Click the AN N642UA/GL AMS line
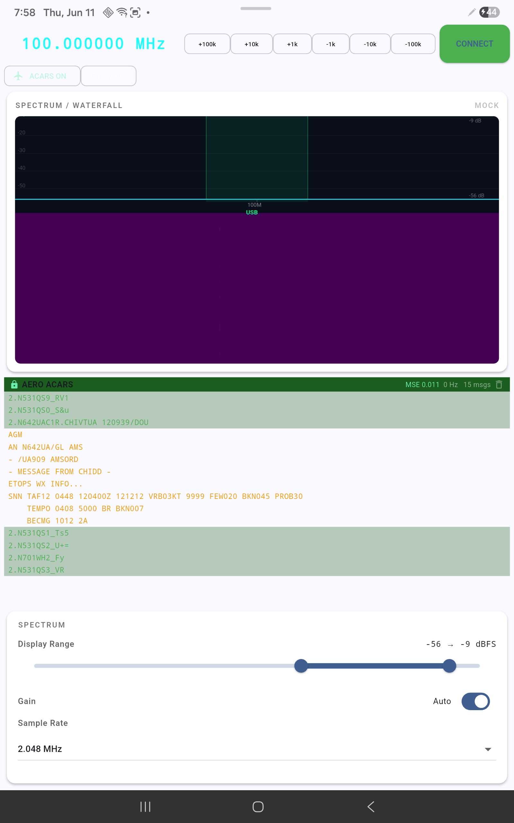The width and height of the screenshot is (514, 823). (x=46, y=447)
